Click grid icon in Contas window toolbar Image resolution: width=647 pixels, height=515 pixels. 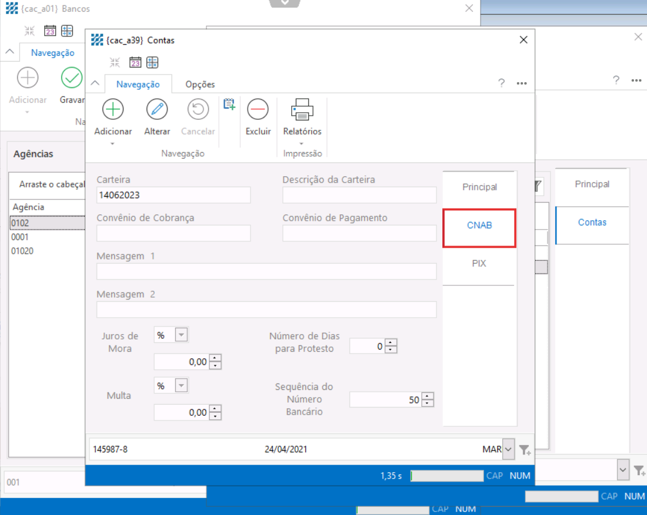[152, 62]
